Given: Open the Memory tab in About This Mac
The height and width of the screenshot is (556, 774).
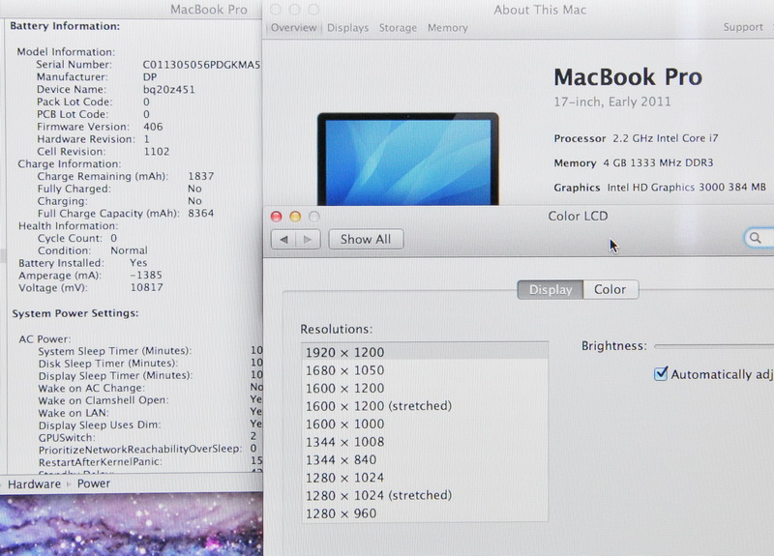Looking at the screenshot, I should point(448,28).
